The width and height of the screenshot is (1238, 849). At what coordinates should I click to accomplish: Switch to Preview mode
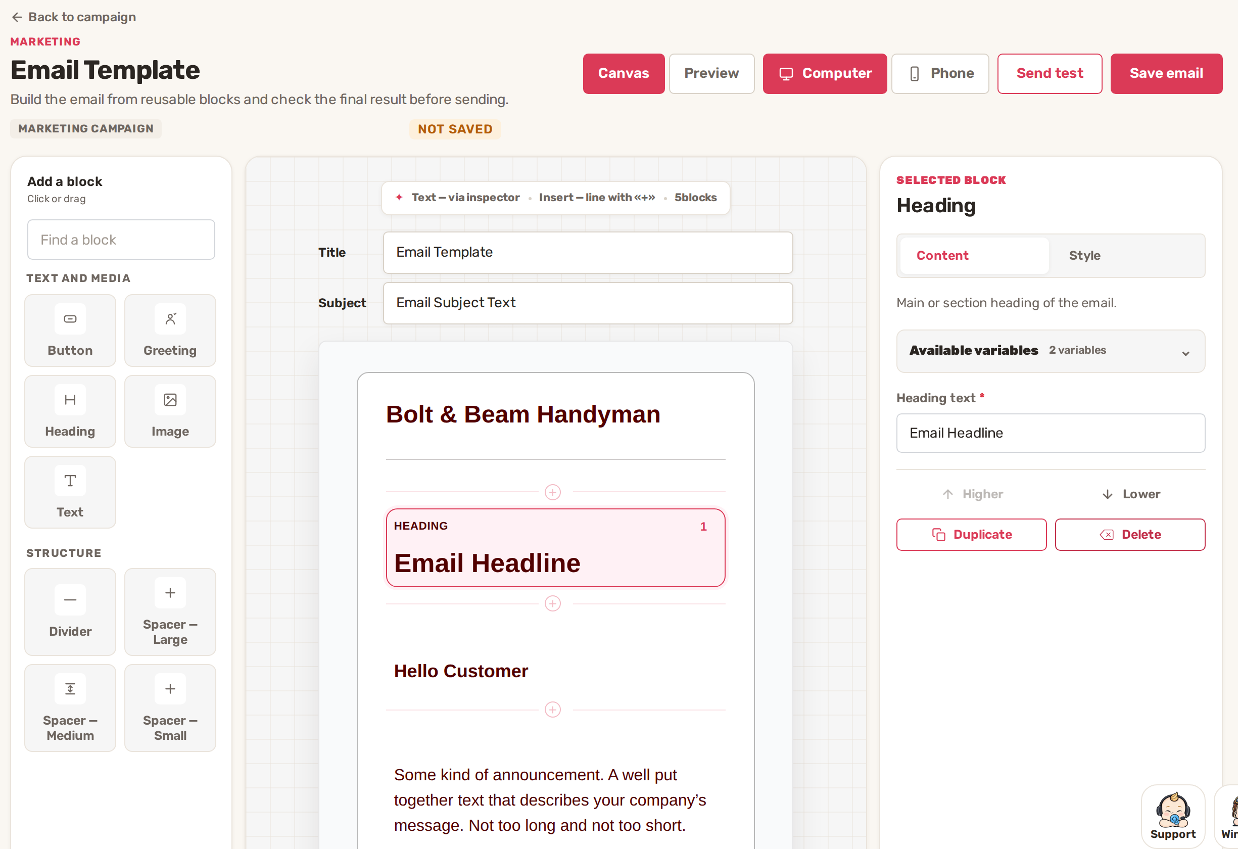[x=711, y=73]
